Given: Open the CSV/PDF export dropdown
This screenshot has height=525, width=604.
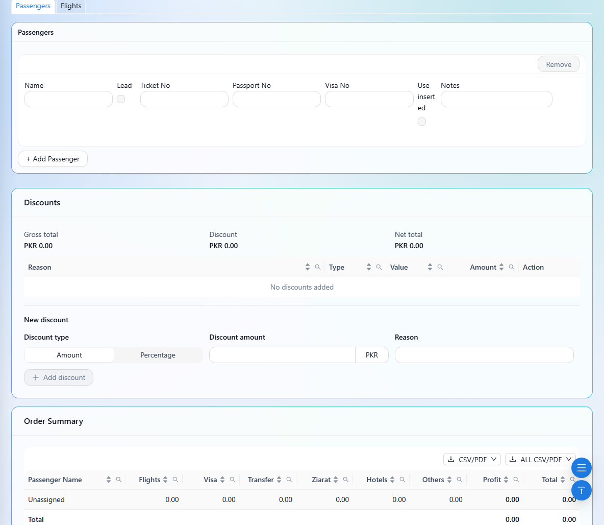Looking at the screenshot, I should (472, 460).
